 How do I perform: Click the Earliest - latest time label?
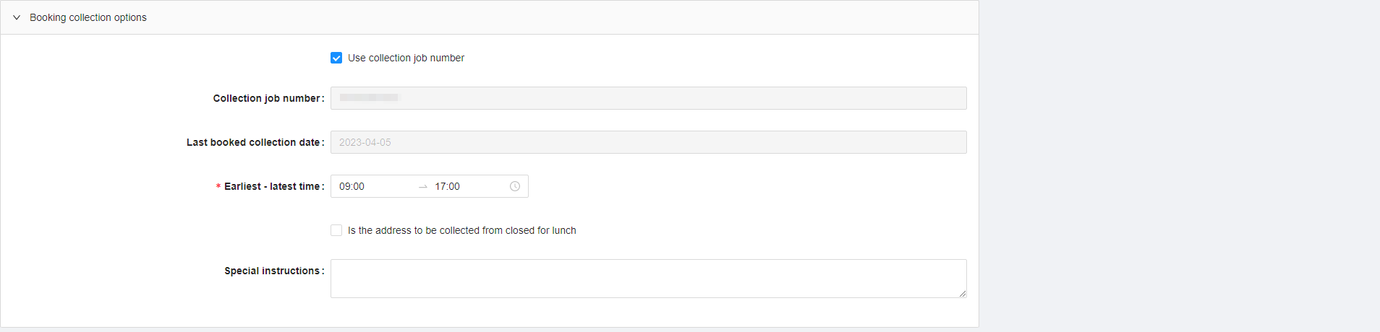(x=273, y=186)
